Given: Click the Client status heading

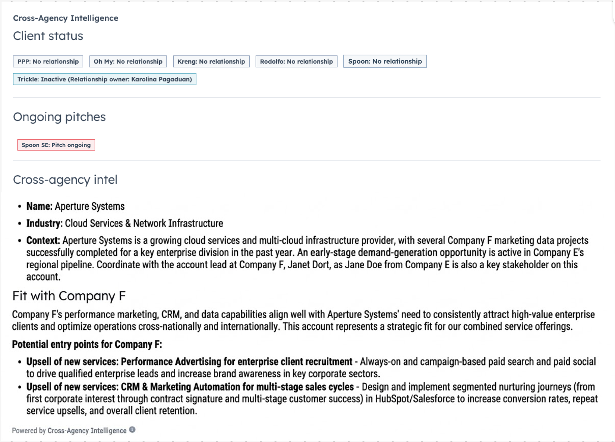Looking at the screenshot, I should click(48, 36).
